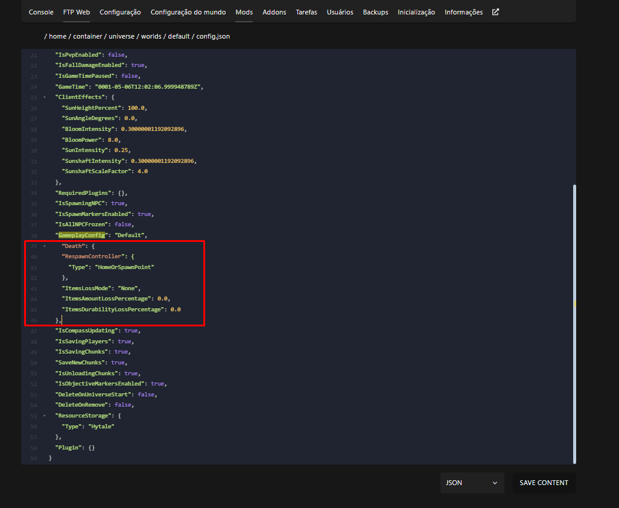Open the Addons tab

(275, 12)
